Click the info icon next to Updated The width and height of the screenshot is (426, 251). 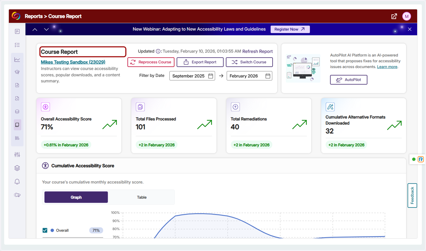point(158,51)
